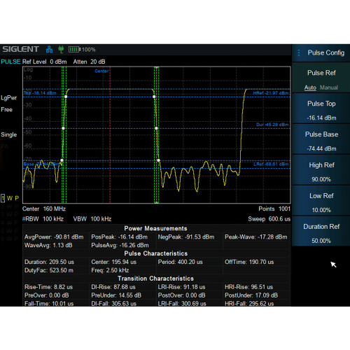Click the network LAN status icon
This screenshot has height=350, width=350.
(49, 49)
